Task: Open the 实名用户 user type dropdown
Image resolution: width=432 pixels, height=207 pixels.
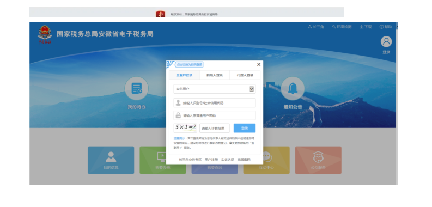Action: (x=214, y=89)
